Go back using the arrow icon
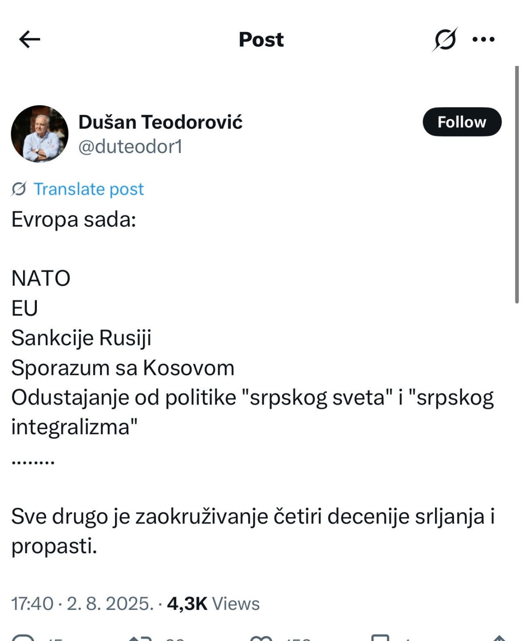 pos(28,39)
